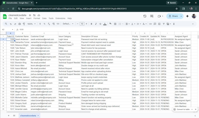
Task: Open Gemini sparkle side panel
Action: point(187,16)
